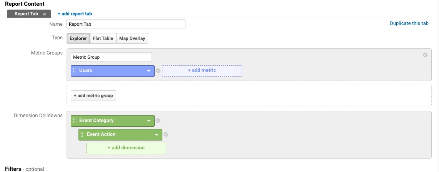Remove the Event Category dimension x icon
This screenshot has width=439, height=172.
point(158,121)
